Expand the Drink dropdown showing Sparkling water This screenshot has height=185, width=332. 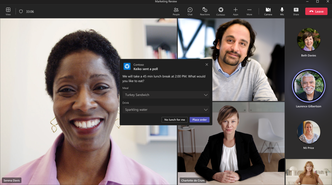[x=166, y=110]
